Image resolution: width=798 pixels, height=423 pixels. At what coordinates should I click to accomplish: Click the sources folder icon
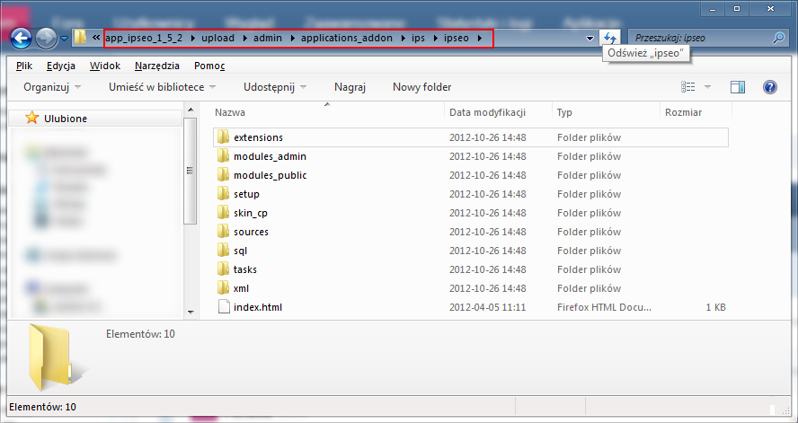click(223, 231)
